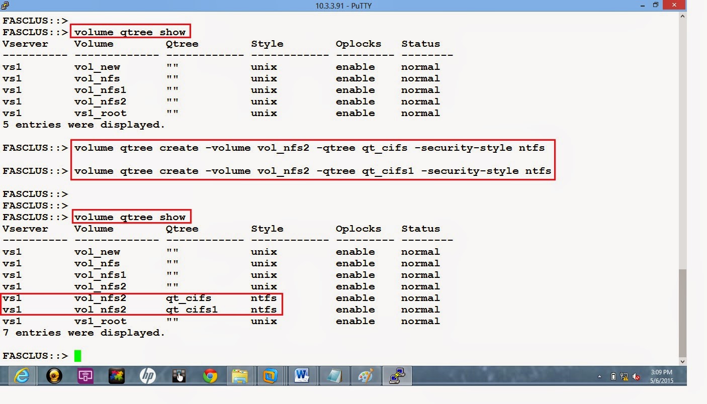707x404 pixels.
Task: Expand hidden icons in the system tray
Action: click(x=600, y=375)
